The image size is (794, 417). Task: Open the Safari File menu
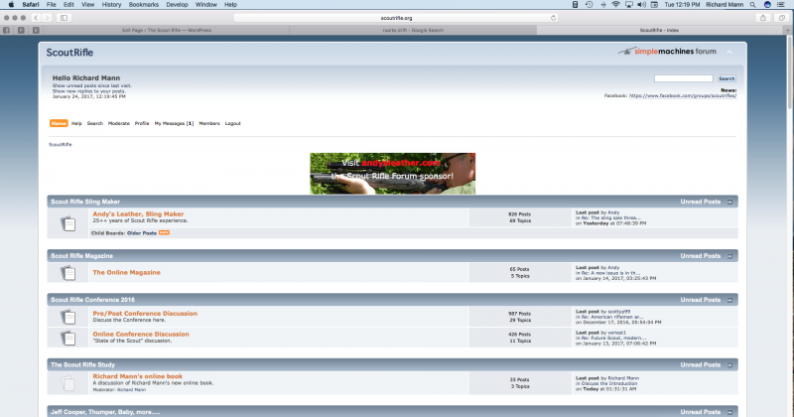tap(52, 5)
